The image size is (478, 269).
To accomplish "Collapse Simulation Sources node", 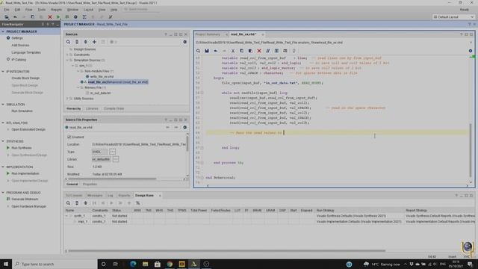I will (67, 60).
